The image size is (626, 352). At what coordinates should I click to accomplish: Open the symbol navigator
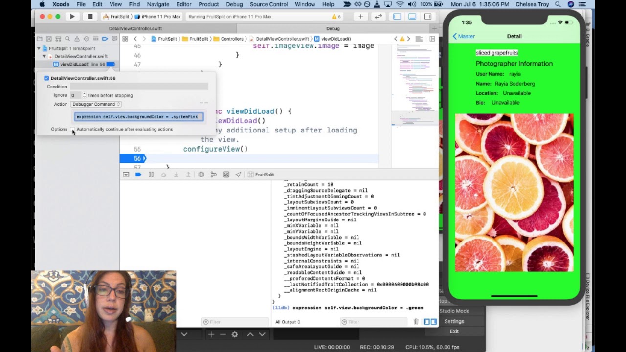pyautogui.click(x=58, y=39)
